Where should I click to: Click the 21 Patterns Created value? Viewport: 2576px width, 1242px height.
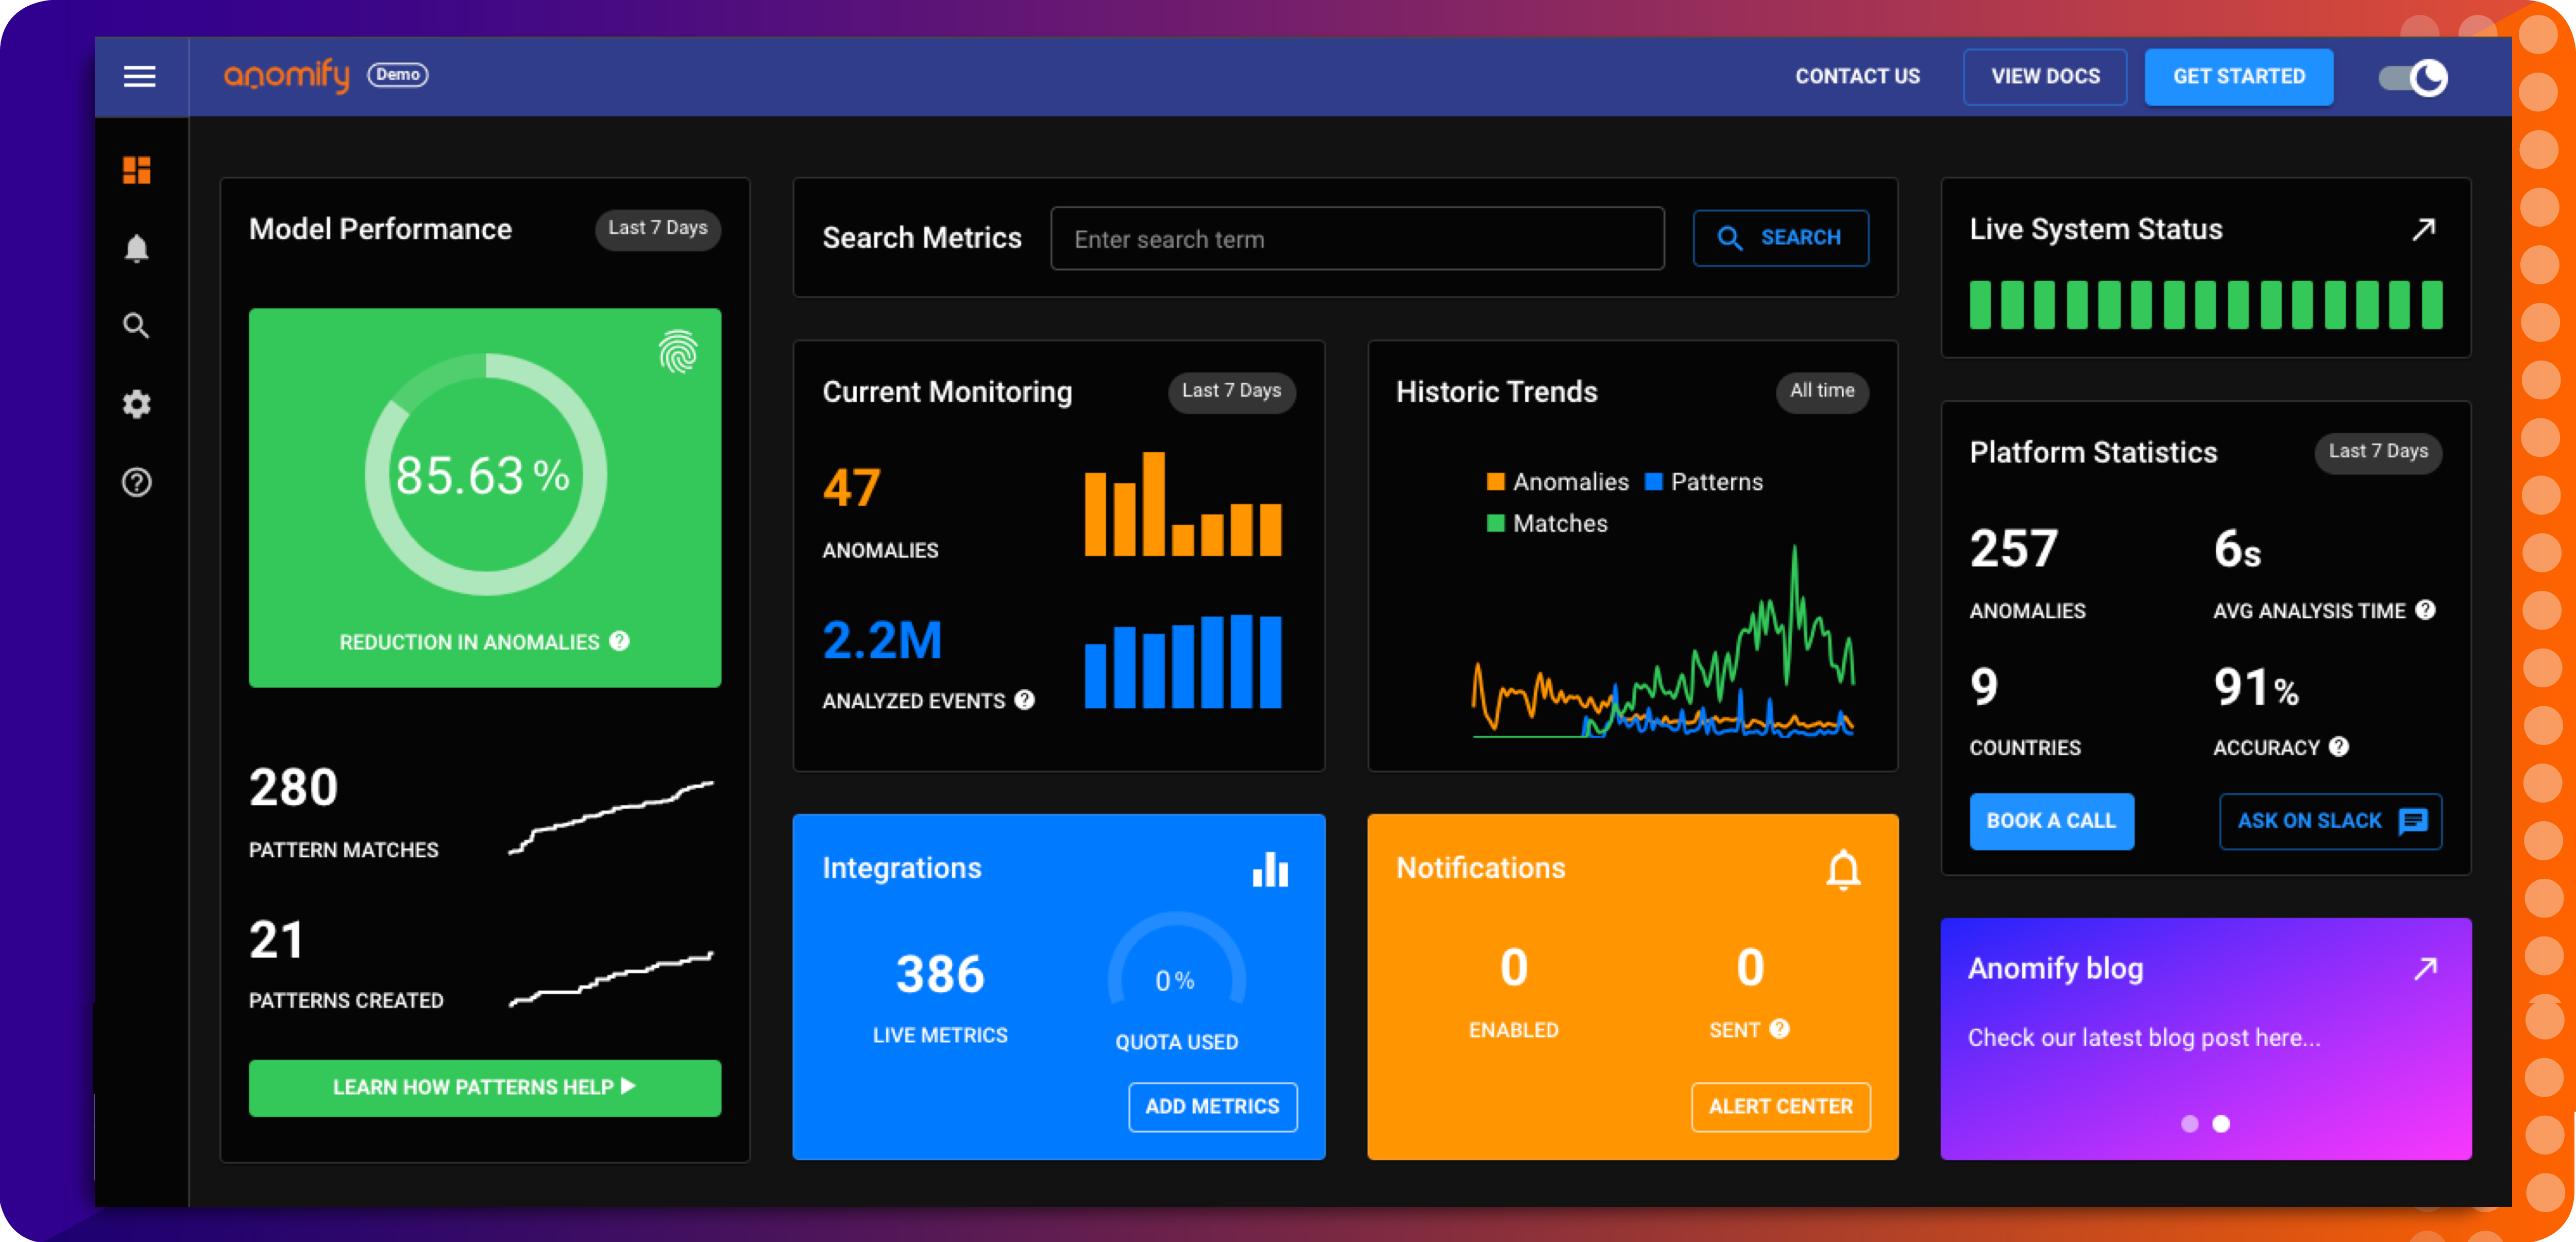pyautogui.click(x=276, y=940)
